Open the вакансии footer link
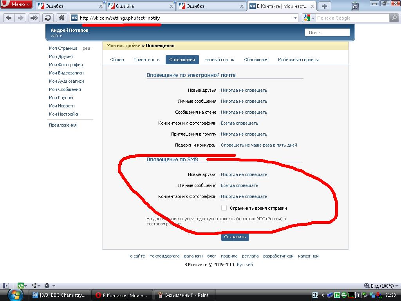The height and width of the screenshot is (301, 401). (193, 256)
